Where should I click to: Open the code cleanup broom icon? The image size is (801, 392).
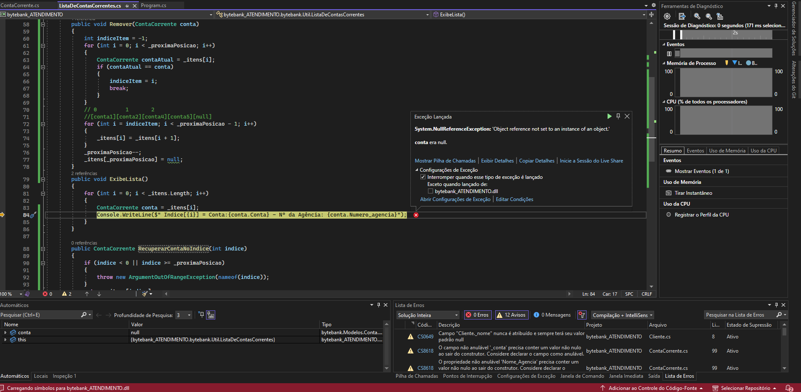coord(145,294)
